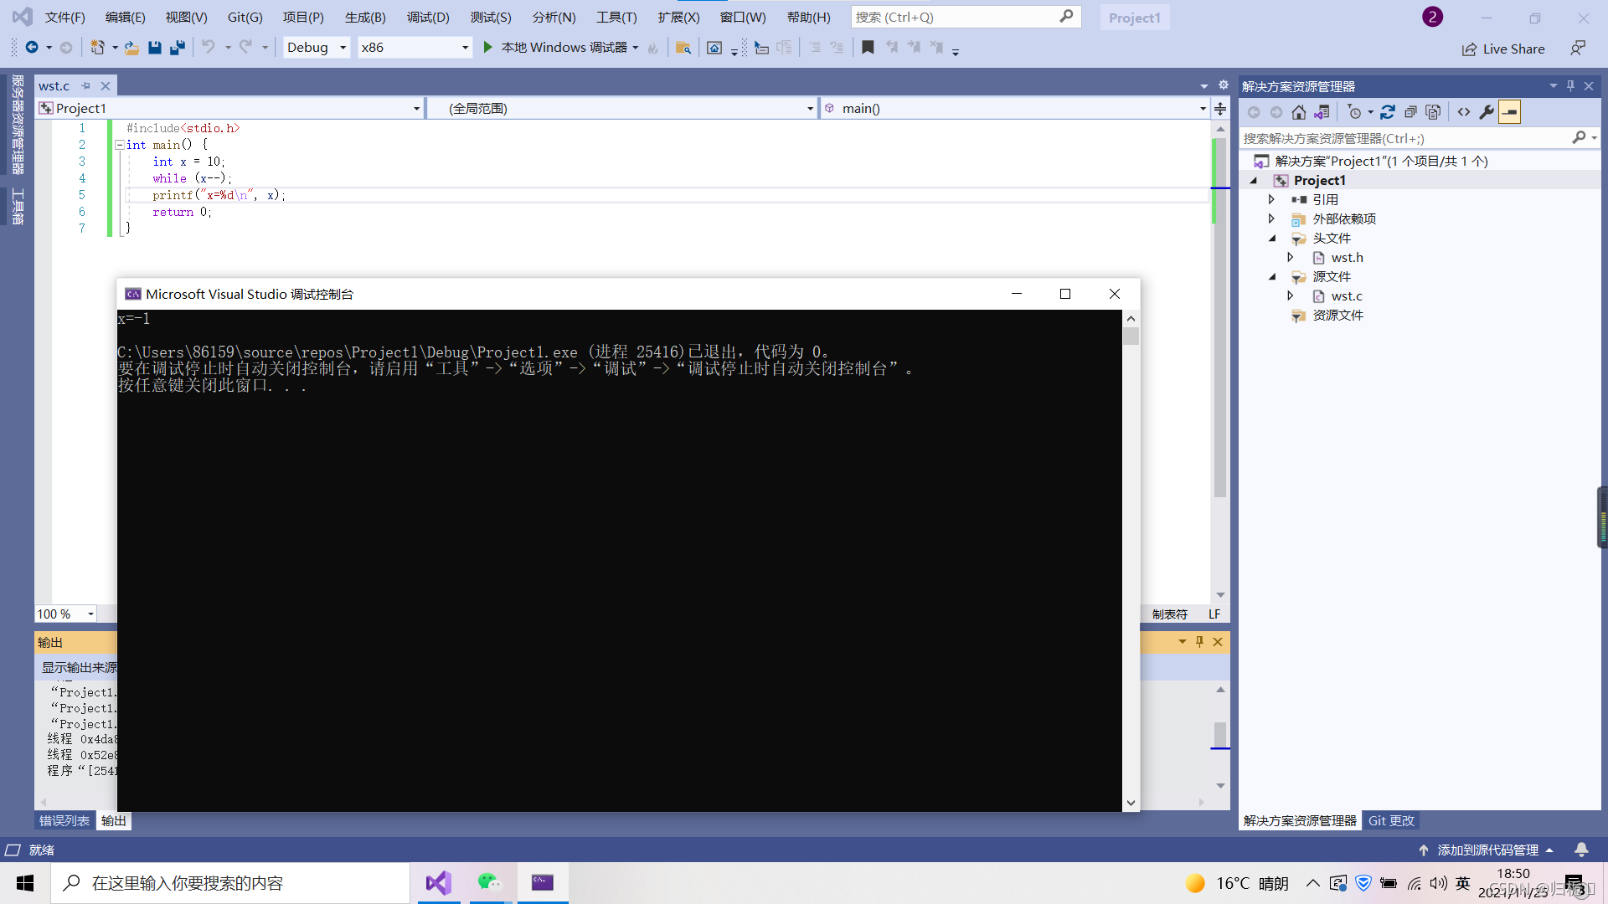Viewport: 1608px width, 904px height.
Task: Click the search box (Ctrl+Q)
Action: click(x=966, y=17)
